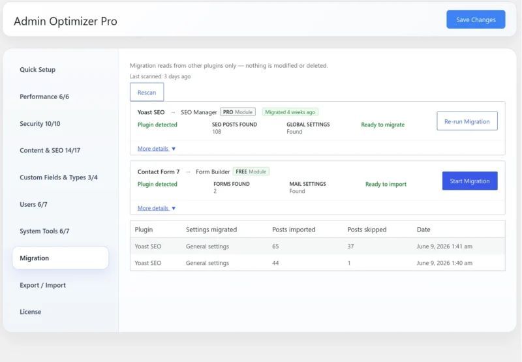Click the 65 posts imported cell

[x=275, y=246]
